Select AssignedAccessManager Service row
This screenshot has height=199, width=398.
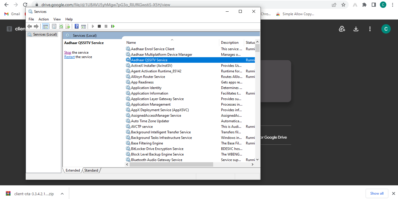tap(190, 116)
